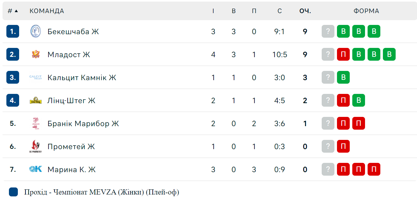Sort the table by the # column arrow
417x198 pixels.
click(x=16, y=11)
